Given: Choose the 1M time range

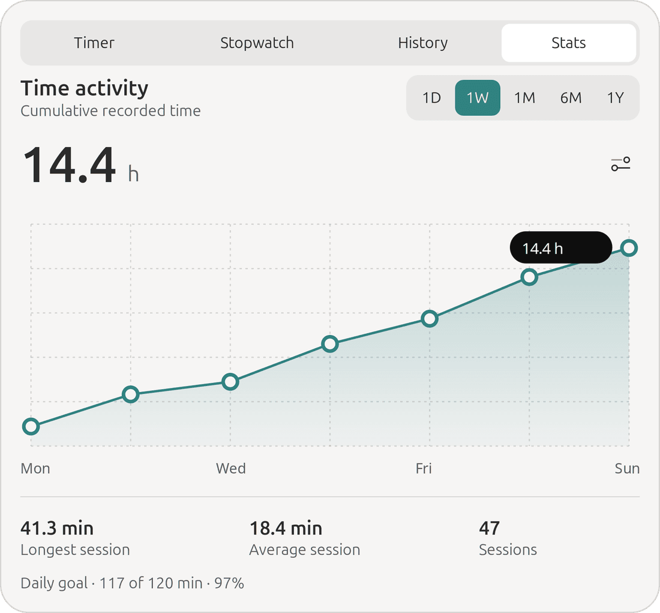Looking at the screenshot, I should (524, 98).
